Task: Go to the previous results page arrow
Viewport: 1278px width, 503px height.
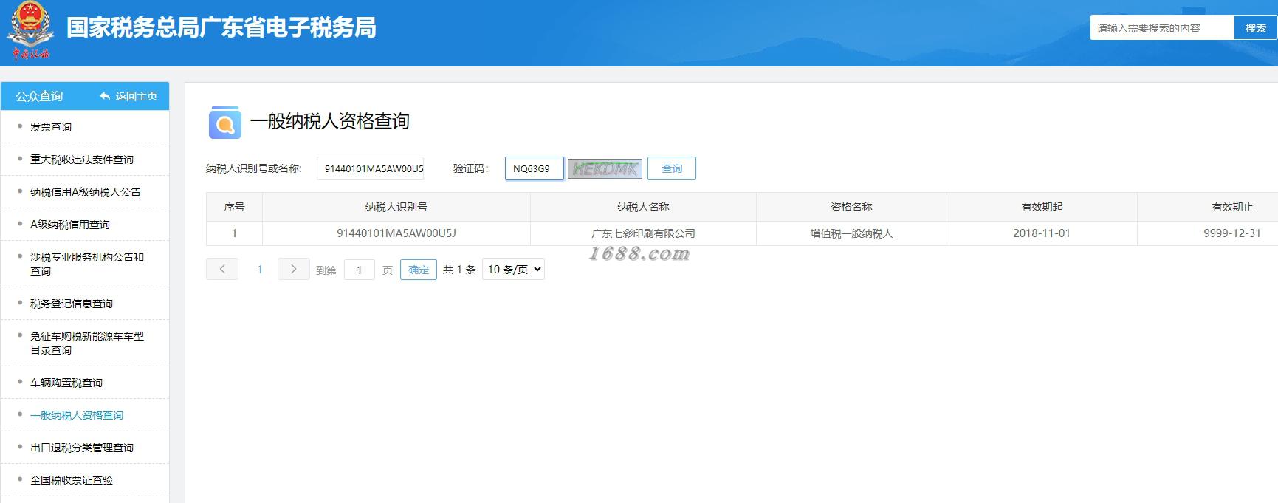Action: click(222, 269)
